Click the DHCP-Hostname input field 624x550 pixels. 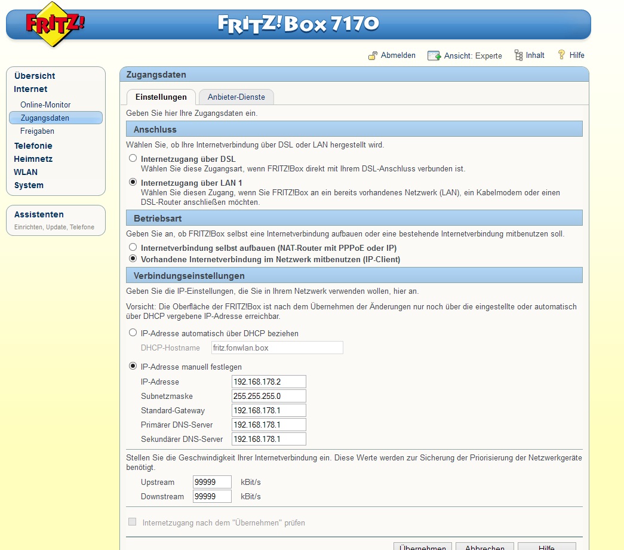[x=277, y=348]
